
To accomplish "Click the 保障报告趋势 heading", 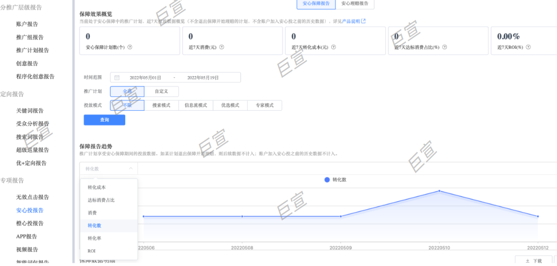I will (96, 147).
